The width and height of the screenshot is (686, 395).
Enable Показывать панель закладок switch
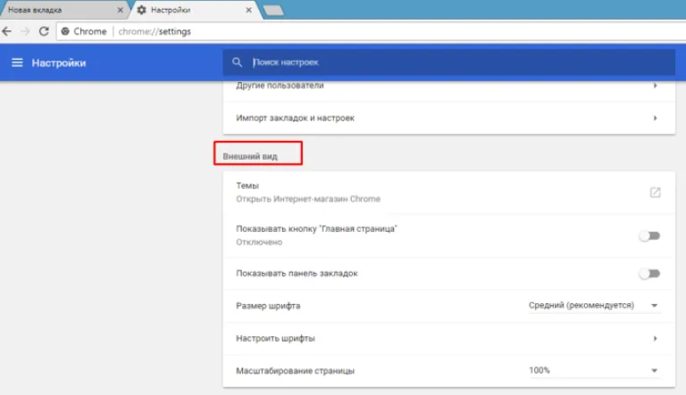point(649,274)
